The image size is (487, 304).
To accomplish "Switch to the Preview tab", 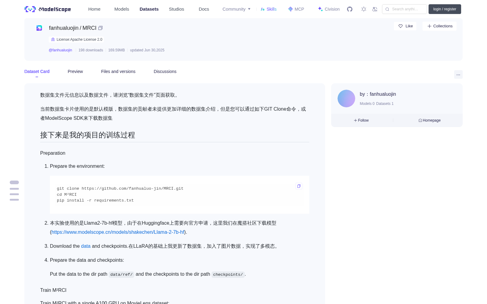I will (x=75, y=71).
